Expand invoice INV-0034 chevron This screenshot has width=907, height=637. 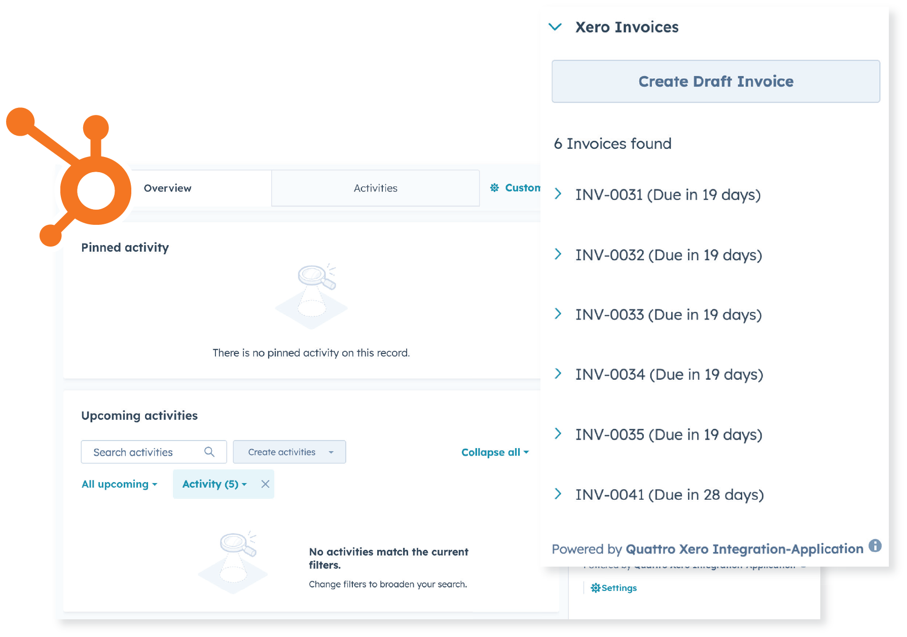[x=558, y=374]
